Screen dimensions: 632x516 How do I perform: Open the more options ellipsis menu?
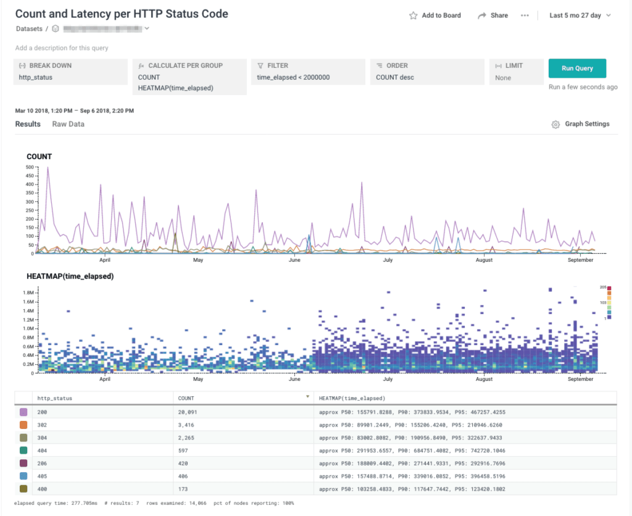pyautogui.click(x=526, y=15)
